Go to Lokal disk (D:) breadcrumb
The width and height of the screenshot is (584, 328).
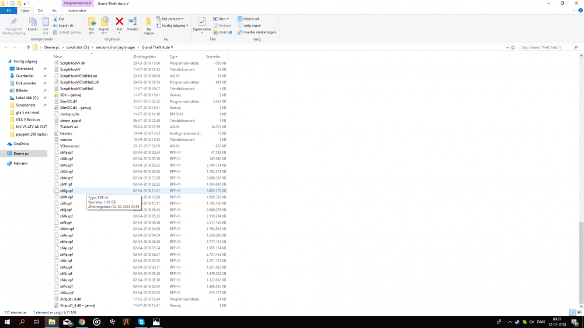point(78,47)
